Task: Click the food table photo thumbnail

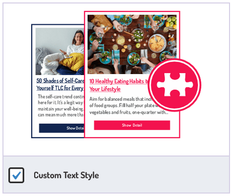Action: coord(132,44)
